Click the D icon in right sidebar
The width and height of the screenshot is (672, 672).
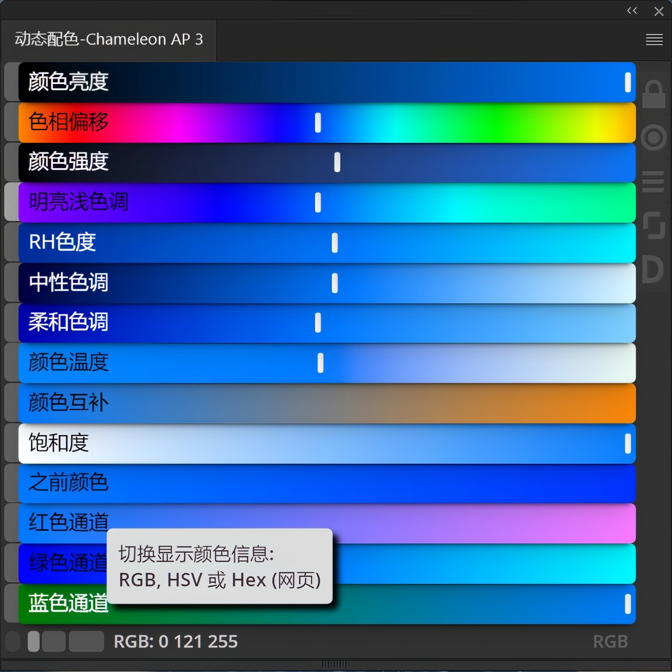pyautogui.click(x=653, y=269)
